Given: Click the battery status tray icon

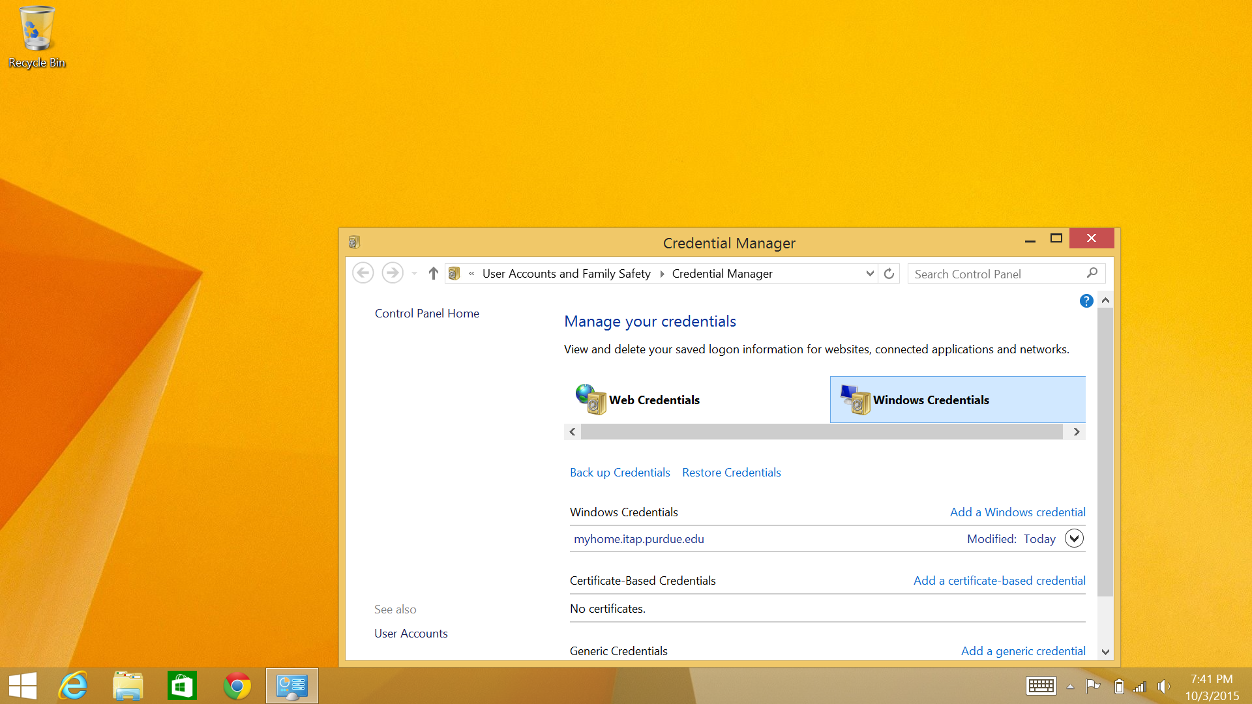Looking at the screenshot, I should click(1119, 686).
